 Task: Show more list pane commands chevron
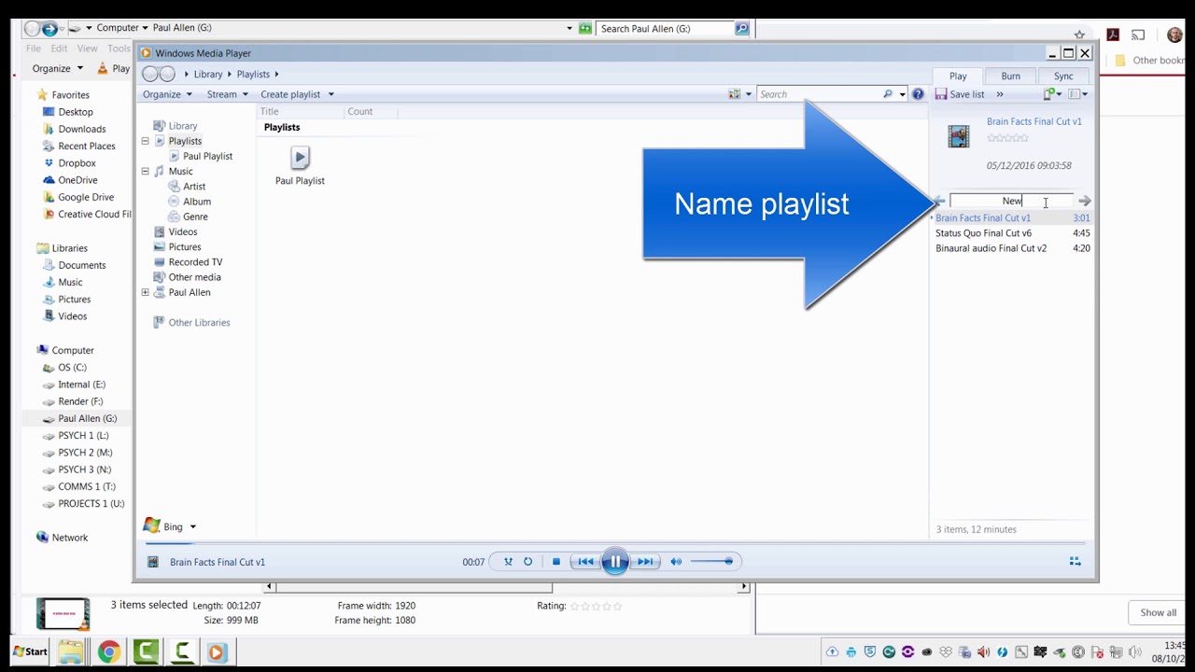point(1000,94)
